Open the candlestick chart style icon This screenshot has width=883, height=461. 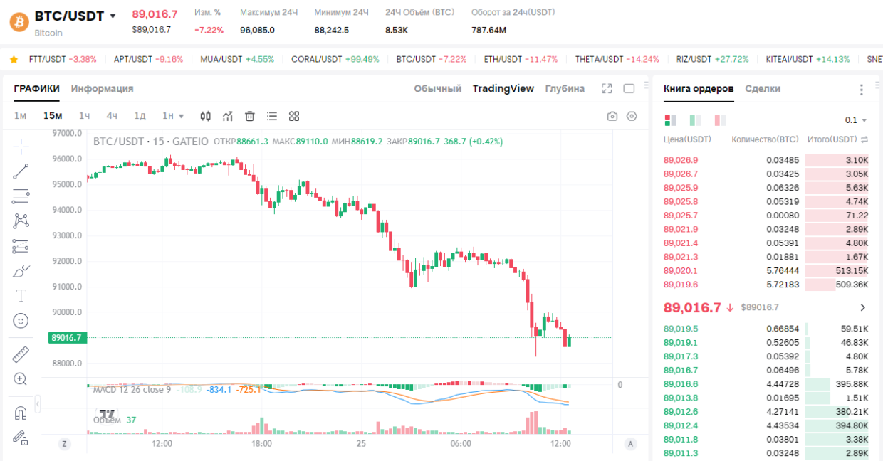206,116
